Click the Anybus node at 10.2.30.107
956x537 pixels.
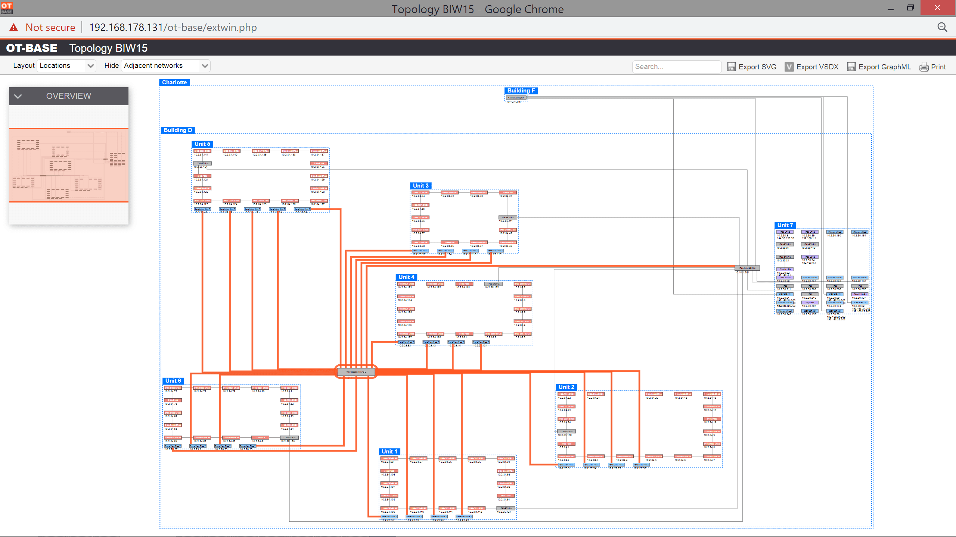tap(810, 302)
